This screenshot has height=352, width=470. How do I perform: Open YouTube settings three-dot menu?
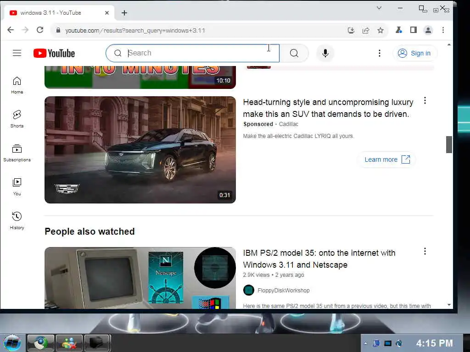point(380,53)
